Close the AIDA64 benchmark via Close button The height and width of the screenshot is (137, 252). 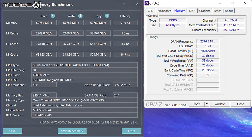coord(131,131)
